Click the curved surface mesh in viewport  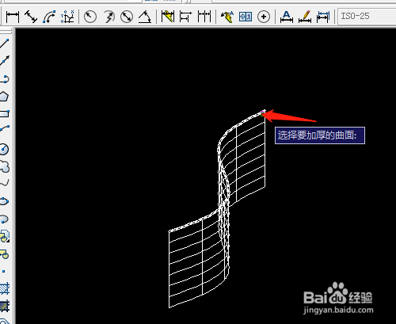point(216,208)
